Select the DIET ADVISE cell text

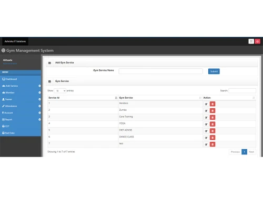[x=126, y=130]
